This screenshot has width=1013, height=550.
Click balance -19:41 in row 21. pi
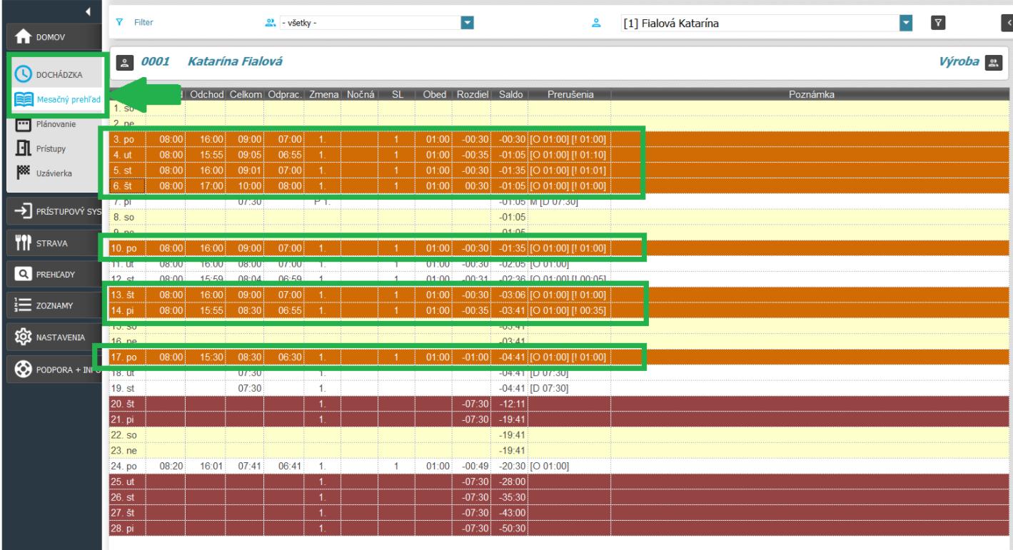[514, 419]
